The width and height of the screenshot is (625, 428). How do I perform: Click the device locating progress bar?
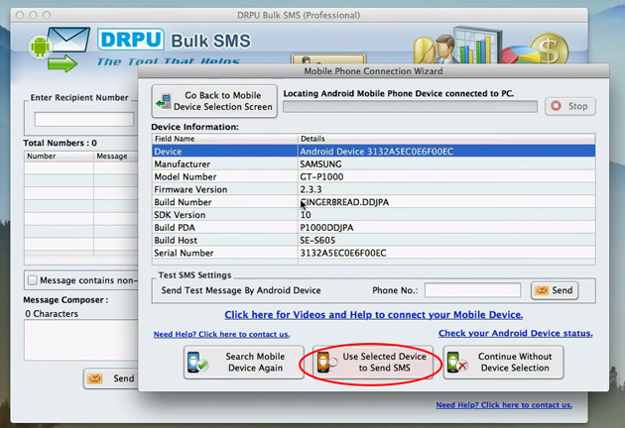(410, 107)
